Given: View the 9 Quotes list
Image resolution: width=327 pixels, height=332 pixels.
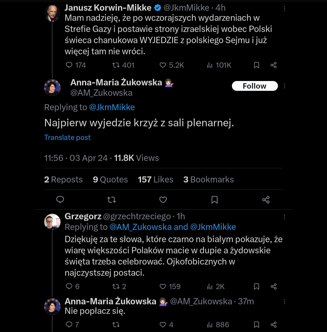Looking at the screenshot, I should (110, 180).
